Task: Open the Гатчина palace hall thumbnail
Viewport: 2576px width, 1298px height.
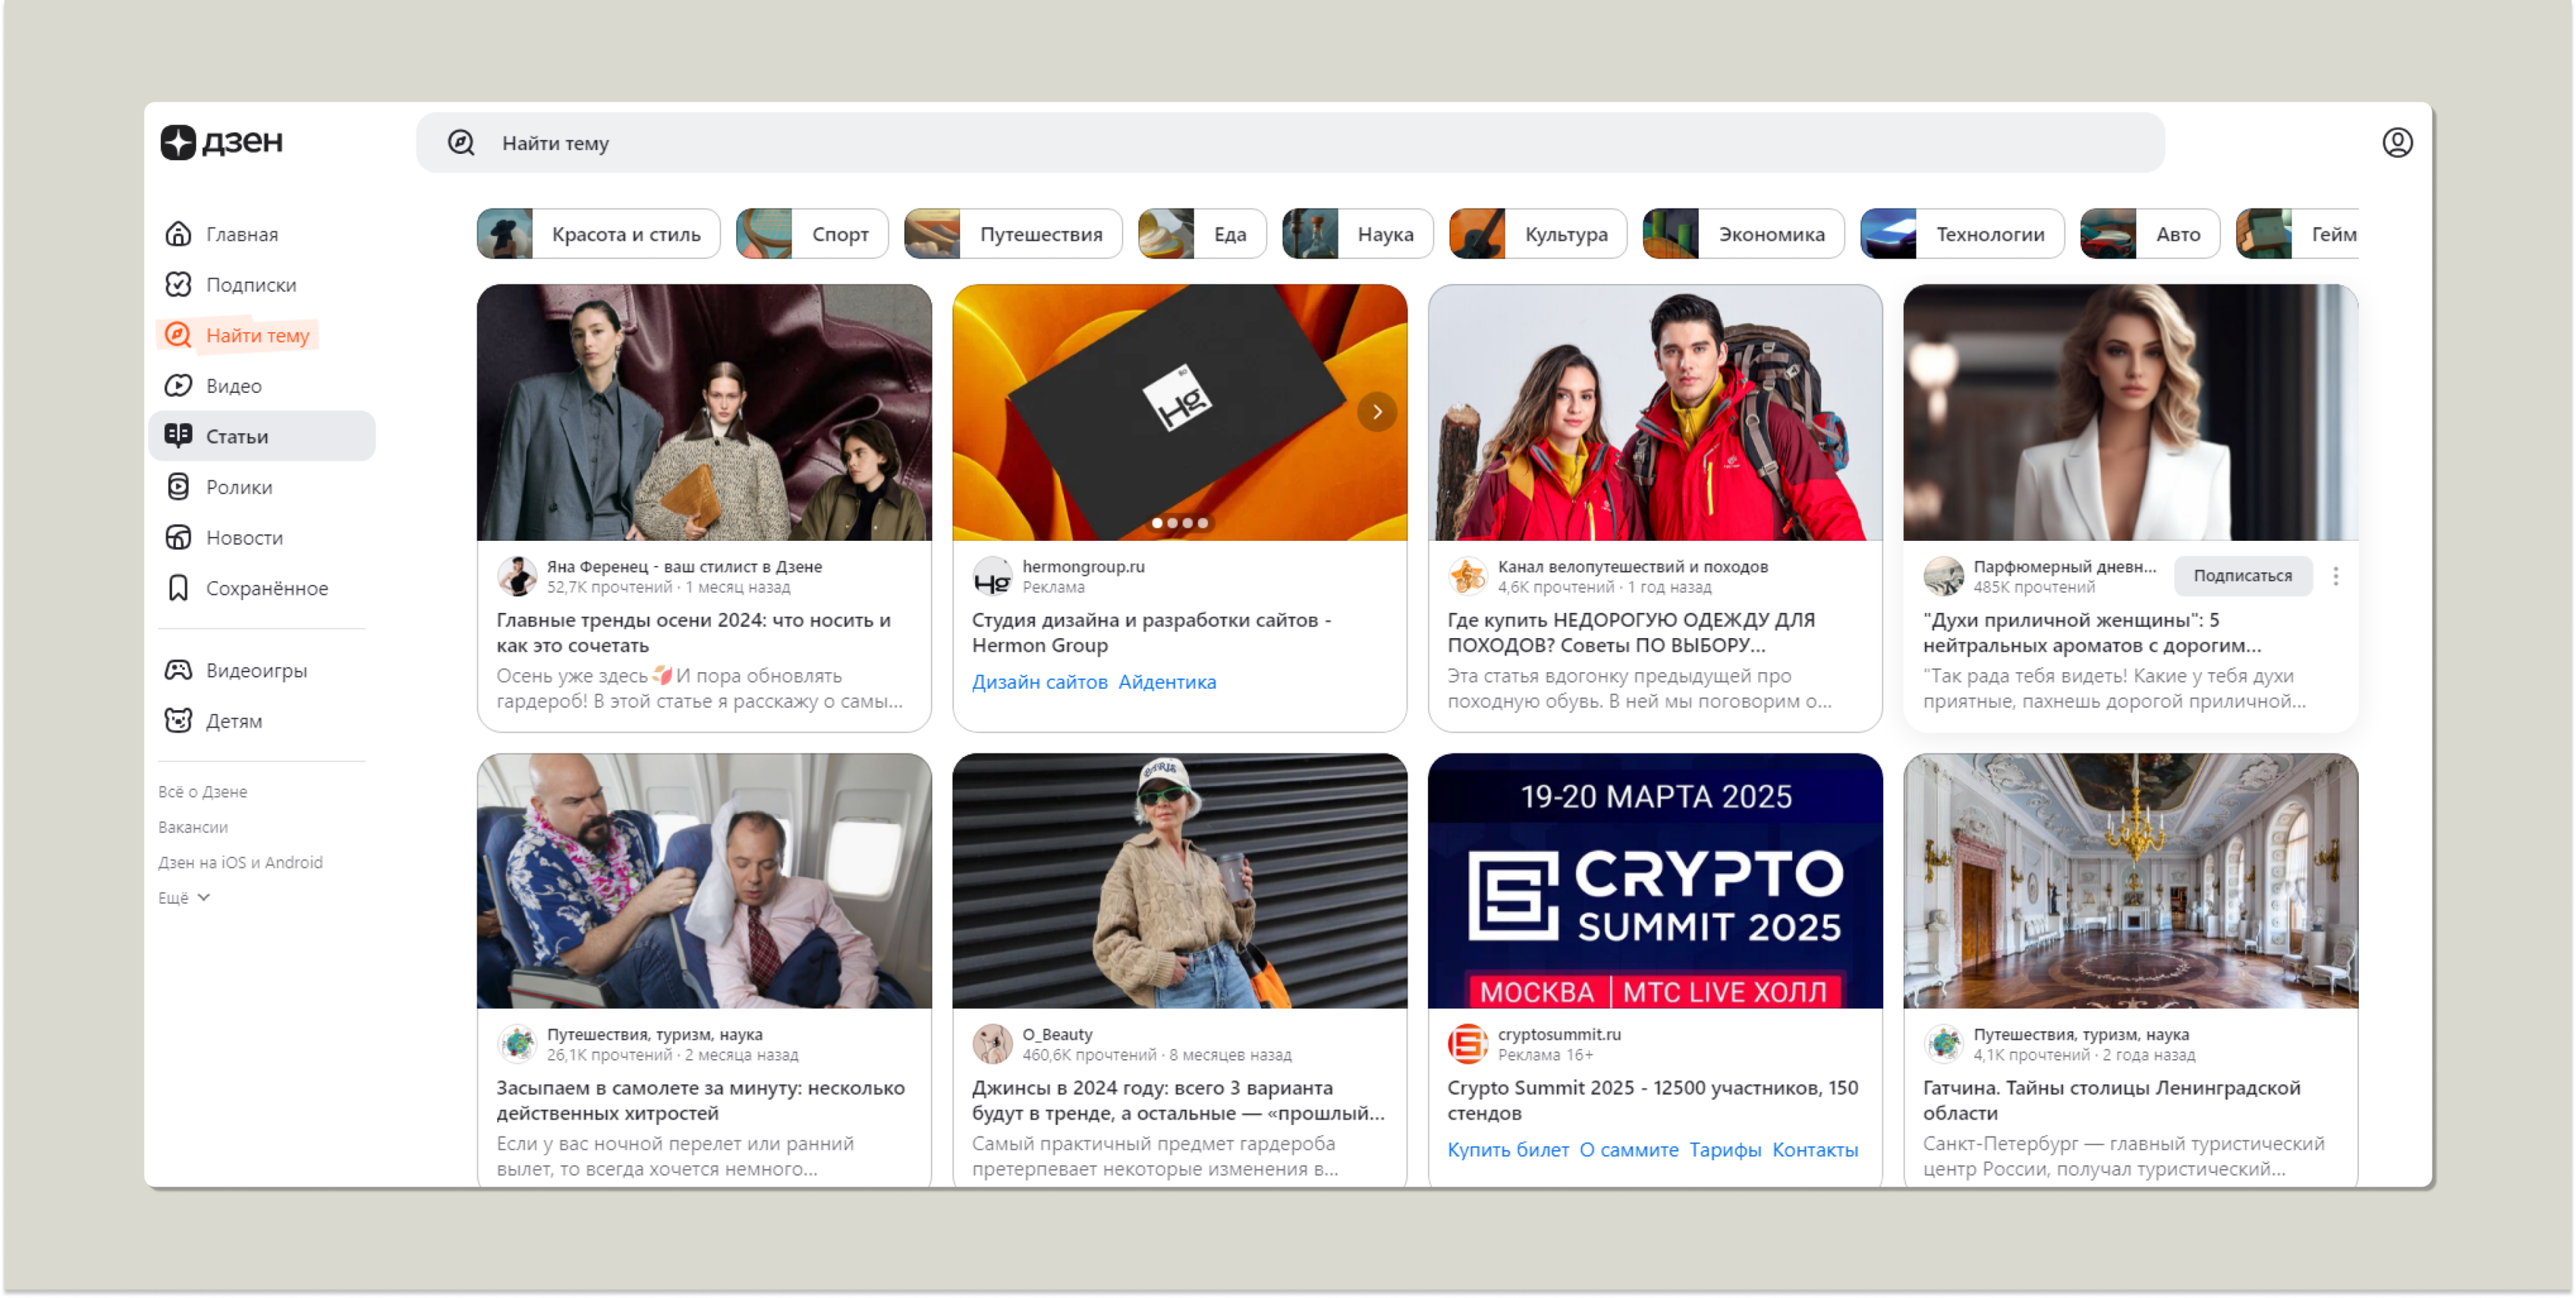Action: coord(2130,881)
